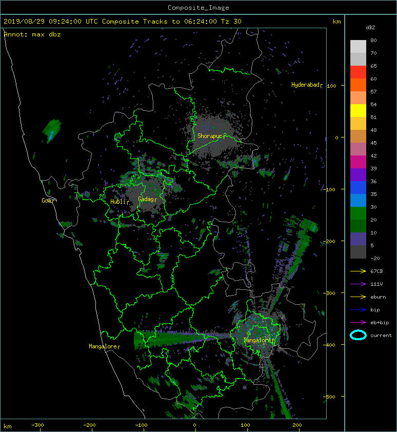Screen dimensions: 397x432
Task: Click the Composite_Image window title
Action: pos(198,8)
